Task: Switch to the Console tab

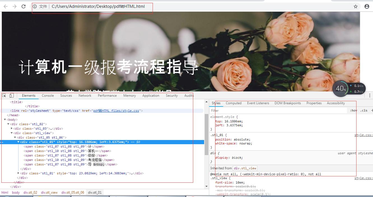Action: [x=48, y=95]
